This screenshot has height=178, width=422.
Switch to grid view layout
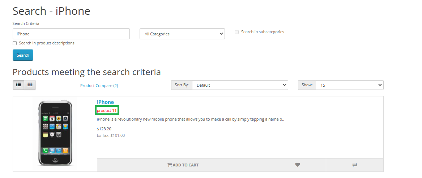tap(30, 85)
